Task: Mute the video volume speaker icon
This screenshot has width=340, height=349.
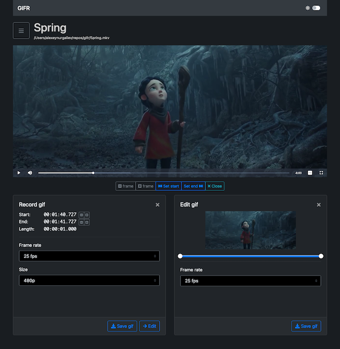Action: tap(30, 173)
